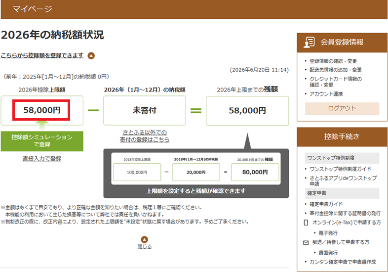The width and height of the screenshot is (388, 272).
Task: Click the sample 80,000円 value in the example
Action: pyautogui.click(x=255, y=172)
